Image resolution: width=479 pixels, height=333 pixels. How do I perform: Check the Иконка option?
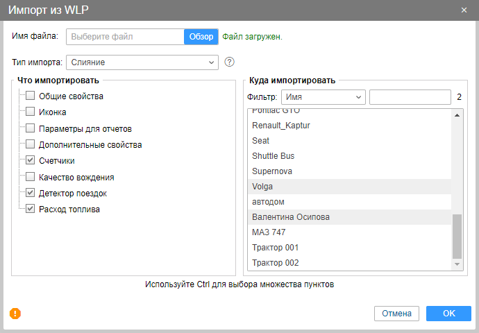tap(30, 112)
